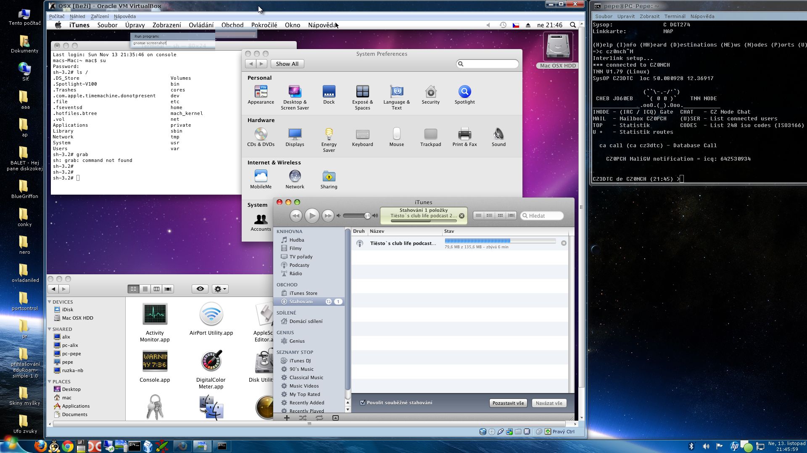The height and width of the screenshot is (453, 807).
Task: Open Appearance preferences pane
Action: click(x=261, y=95)
